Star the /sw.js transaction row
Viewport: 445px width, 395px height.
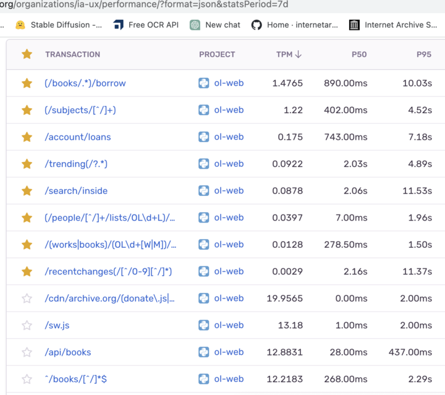[x=27, y=325]
